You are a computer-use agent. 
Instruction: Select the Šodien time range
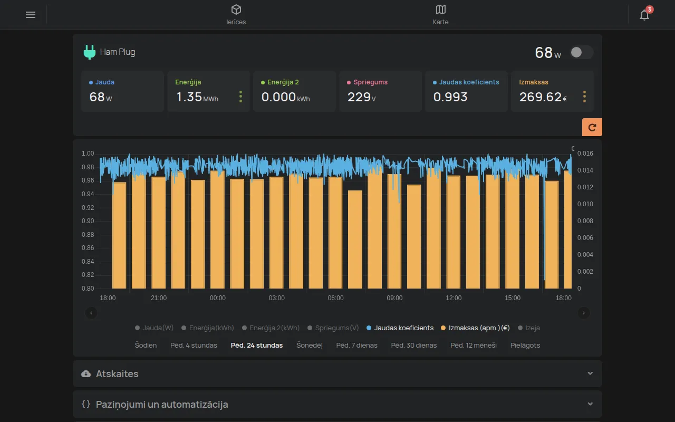click(x=146, y=346)
